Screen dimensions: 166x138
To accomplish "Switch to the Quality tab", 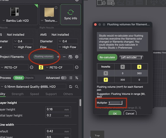I will 2,94.
